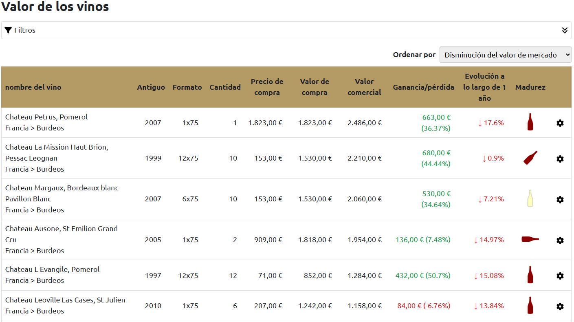This screenshot has height=322, width=574.
Task: Open gear settings for Chateau Margaux row
Action: (560, 199)
